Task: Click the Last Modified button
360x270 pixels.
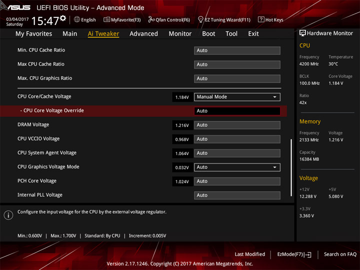Action: click(x=250, y=254)
